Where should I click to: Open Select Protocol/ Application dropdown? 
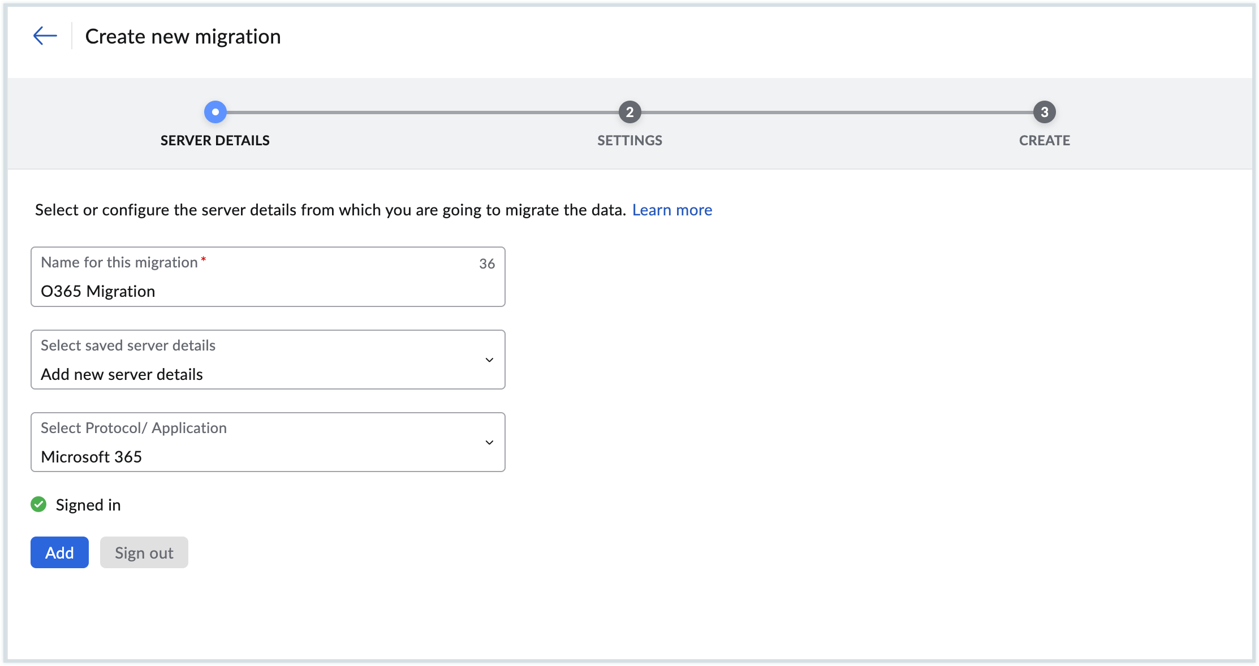[x=268, y=442]
